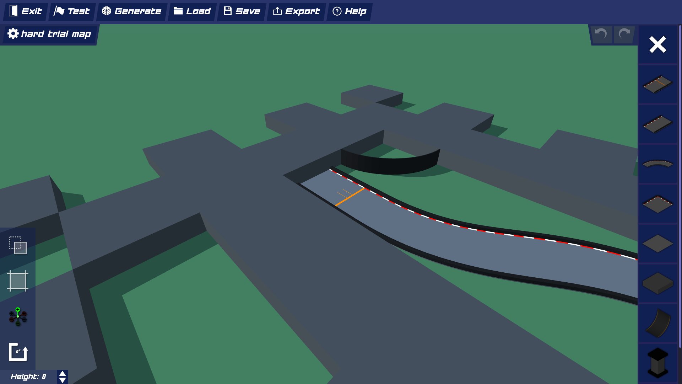Choose the flat grey plane block
682x384 pixels.
pos(657,244)
